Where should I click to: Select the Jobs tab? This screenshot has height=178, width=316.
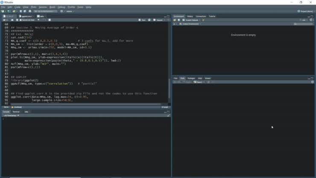tap(26, 112)
